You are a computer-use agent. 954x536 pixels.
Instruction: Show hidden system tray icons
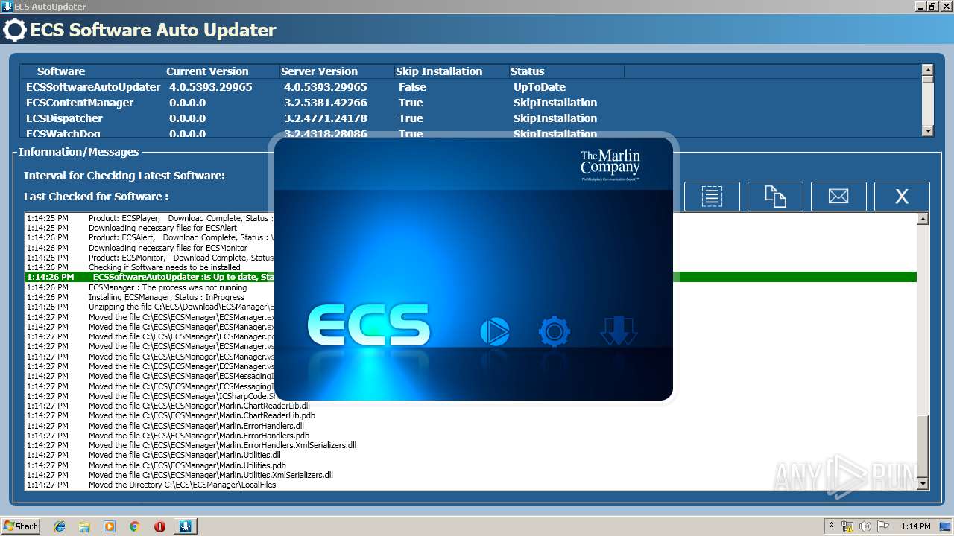pyautogui.click(x=831, y=526)
